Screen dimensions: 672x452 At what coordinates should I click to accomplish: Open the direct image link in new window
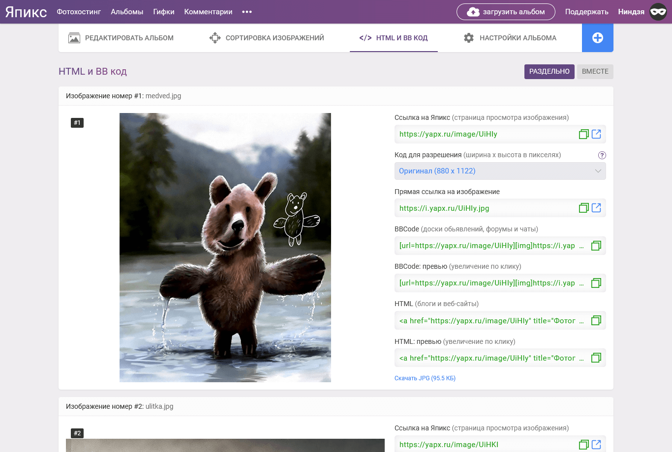(x=596, y=208)
